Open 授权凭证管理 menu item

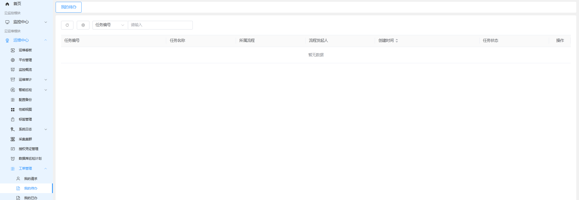click(29, 149)
